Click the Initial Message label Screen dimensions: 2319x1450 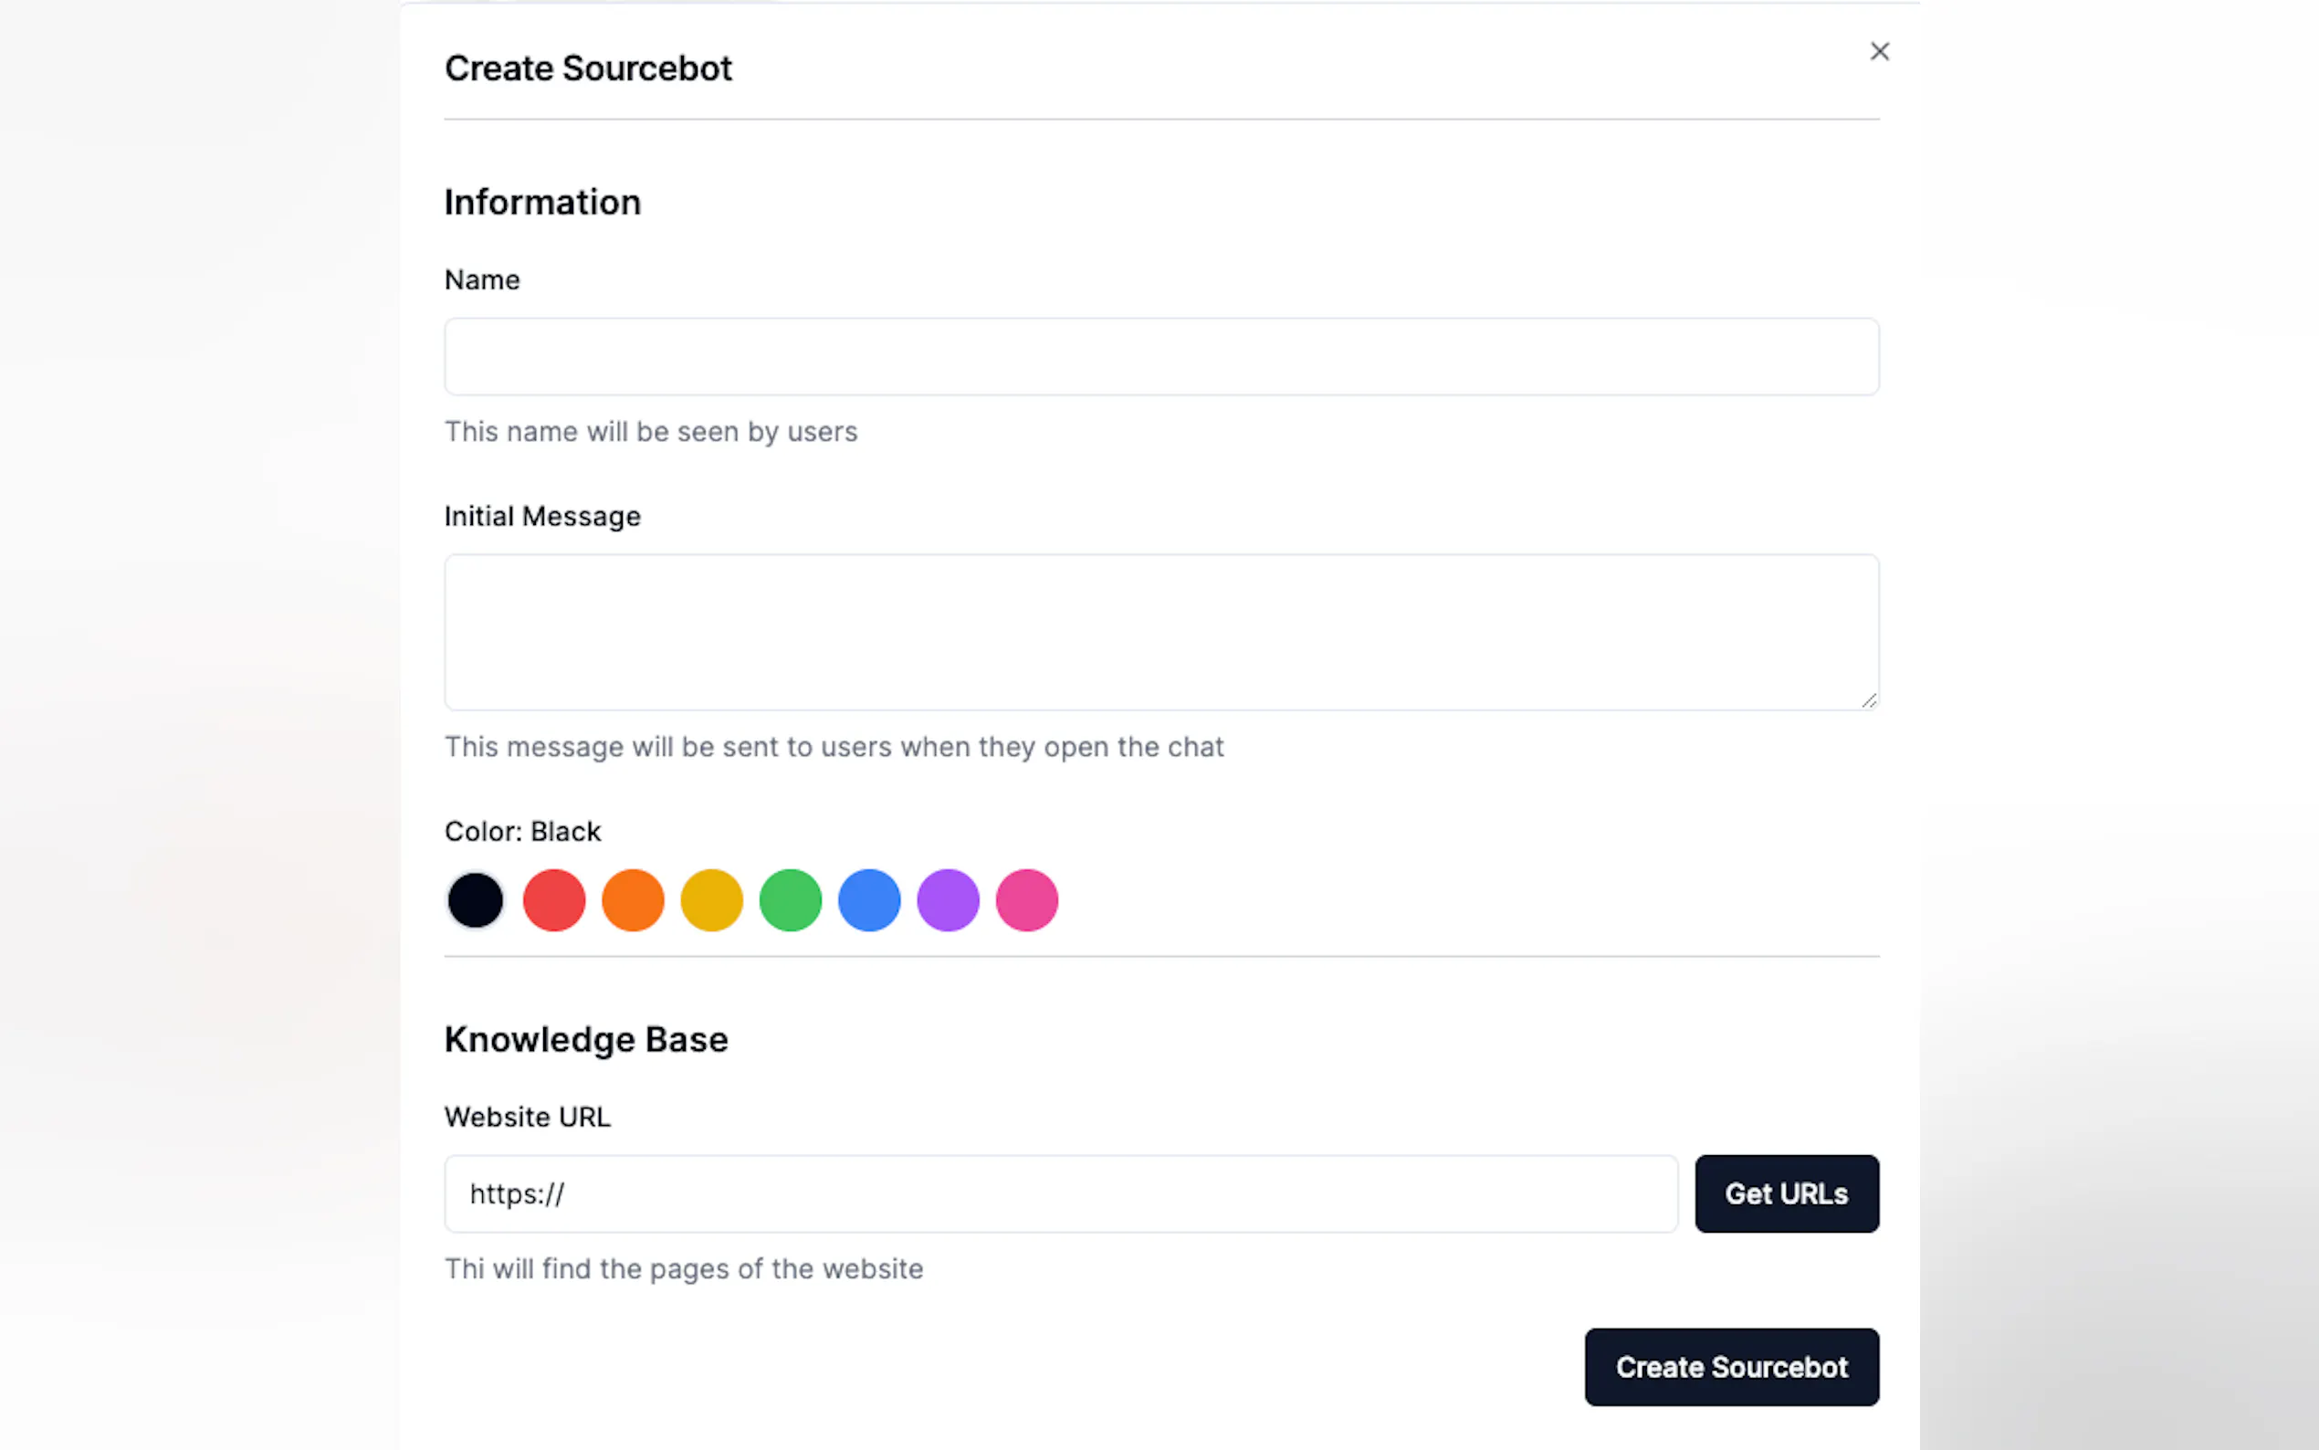point(542,517)
